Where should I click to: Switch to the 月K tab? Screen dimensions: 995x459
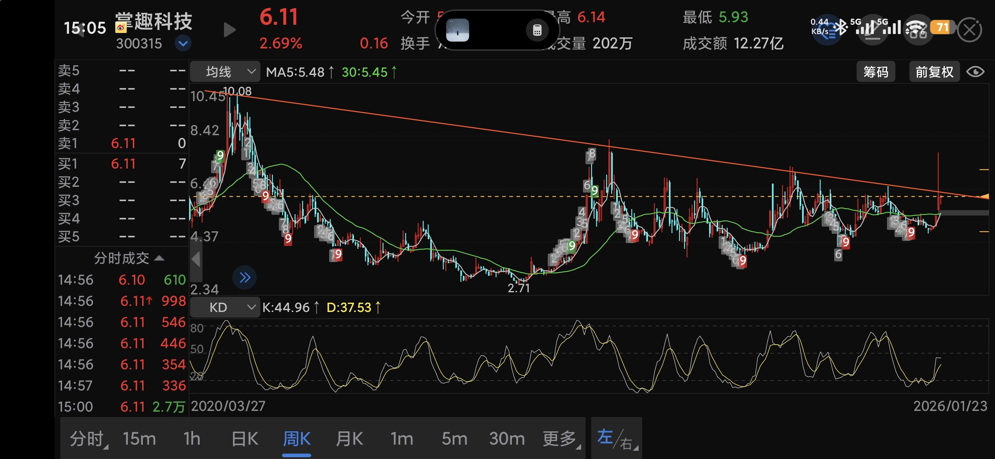(349, 439)
